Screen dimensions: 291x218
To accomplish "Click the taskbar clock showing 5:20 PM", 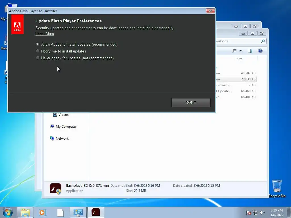I will [x=277, y=213].
